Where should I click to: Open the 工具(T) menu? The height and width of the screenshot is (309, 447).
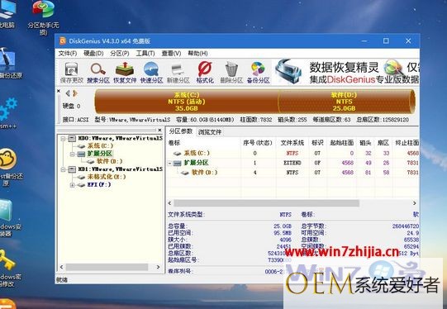pyautogui.click(x=145, y=54)
